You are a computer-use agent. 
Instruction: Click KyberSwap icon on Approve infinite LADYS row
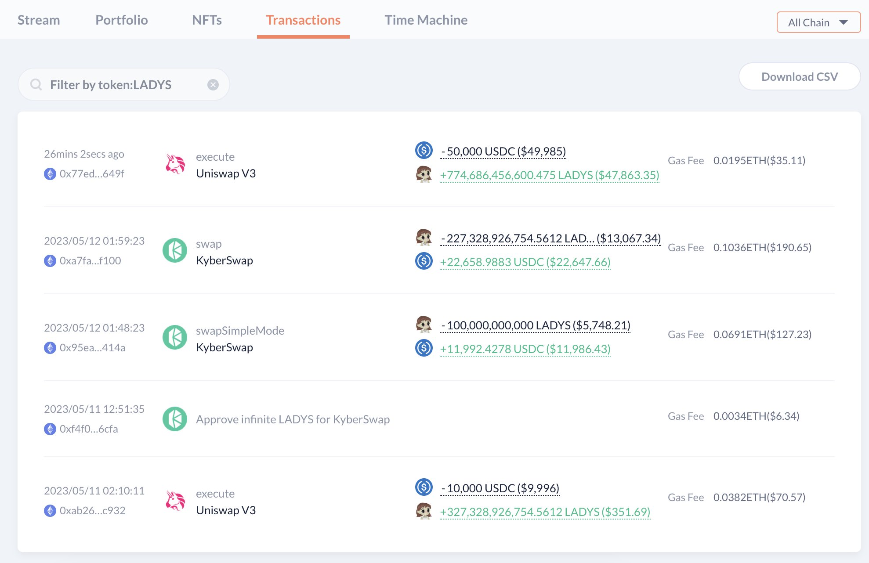click(x=175, y=419)
